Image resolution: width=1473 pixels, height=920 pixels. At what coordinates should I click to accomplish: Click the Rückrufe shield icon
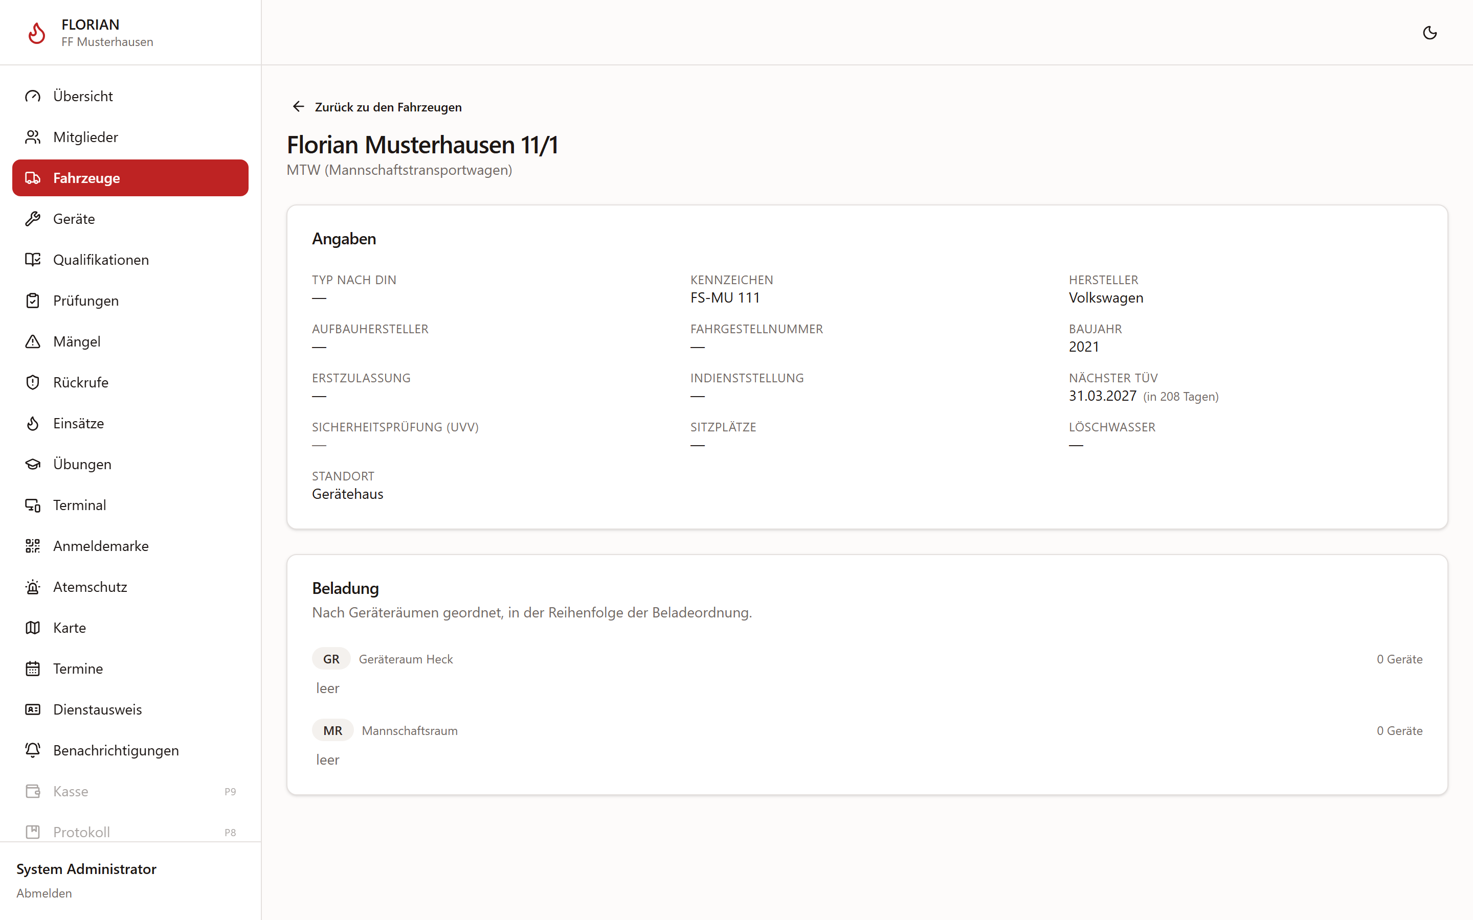[x=33, y=382]
